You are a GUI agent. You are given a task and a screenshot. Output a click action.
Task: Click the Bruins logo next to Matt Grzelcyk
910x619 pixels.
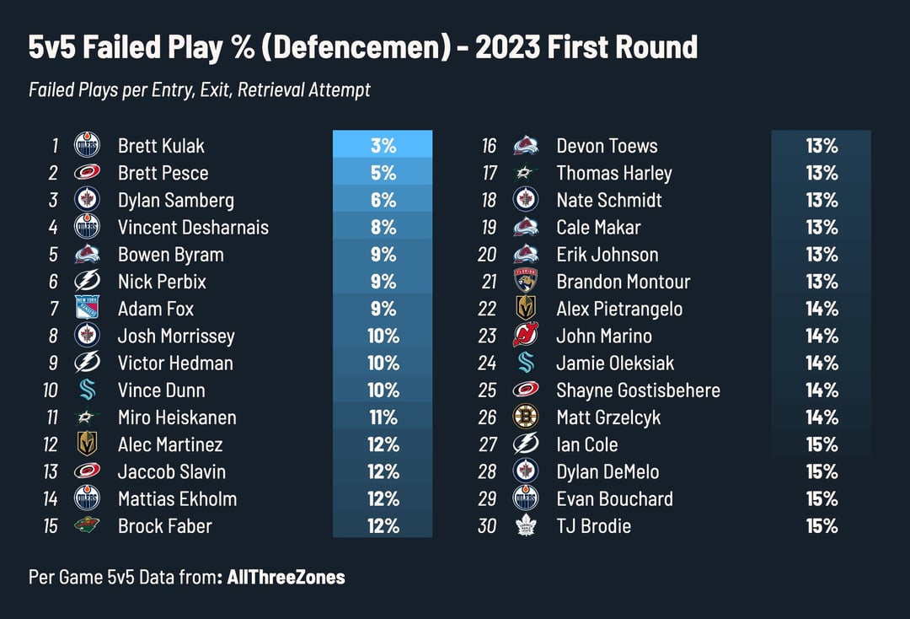[526, 417]
